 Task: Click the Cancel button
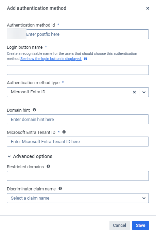[120, 225]
